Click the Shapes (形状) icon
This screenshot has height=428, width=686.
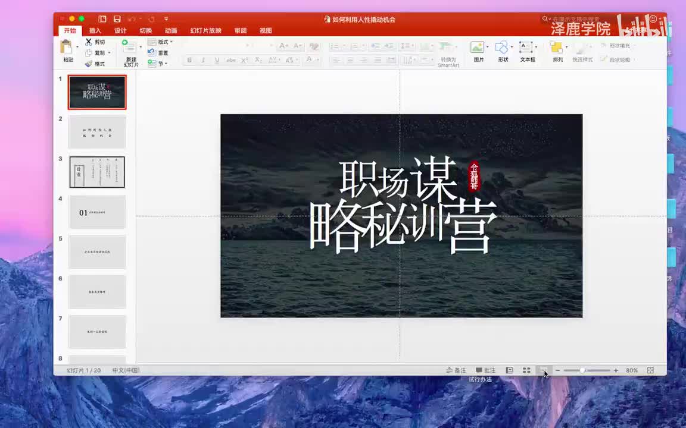501,47
